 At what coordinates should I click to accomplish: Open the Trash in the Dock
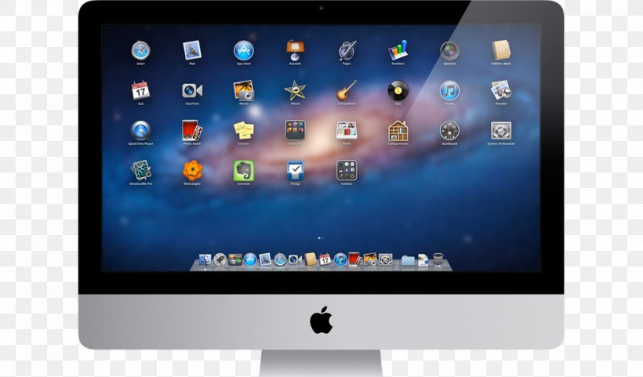click(x=438, y=259)
